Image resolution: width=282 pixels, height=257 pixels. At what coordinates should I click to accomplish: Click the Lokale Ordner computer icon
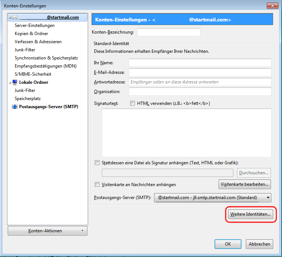[x=15, y=82]
